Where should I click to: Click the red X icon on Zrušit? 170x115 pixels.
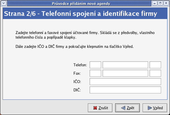coord(95,108)
